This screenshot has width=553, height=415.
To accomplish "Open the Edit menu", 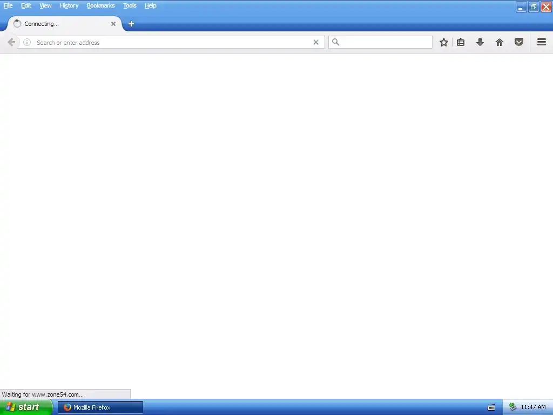I will (x=26, y=5).
